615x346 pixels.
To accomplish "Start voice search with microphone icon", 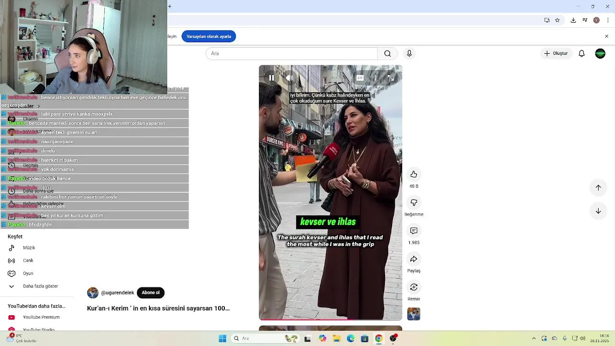I will (409, 53).
